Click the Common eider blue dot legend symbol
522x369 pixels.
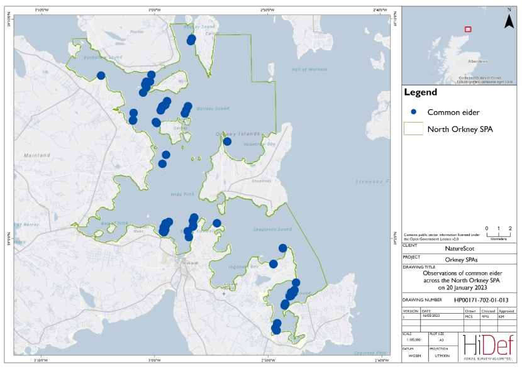click(x=413, y=112)
